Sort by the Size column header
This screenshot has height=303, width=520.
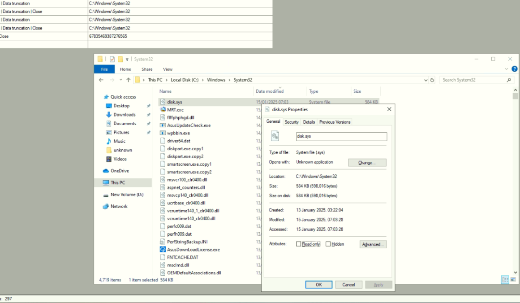357,91
